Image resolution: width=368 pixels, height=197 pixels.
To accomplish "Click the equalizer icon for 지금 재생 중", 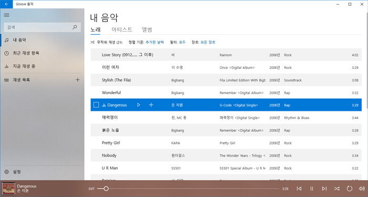I will pos(6,66).
